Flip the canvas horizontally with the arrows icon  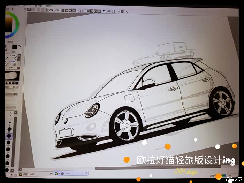pyautogui.click(x=104, y=12)
